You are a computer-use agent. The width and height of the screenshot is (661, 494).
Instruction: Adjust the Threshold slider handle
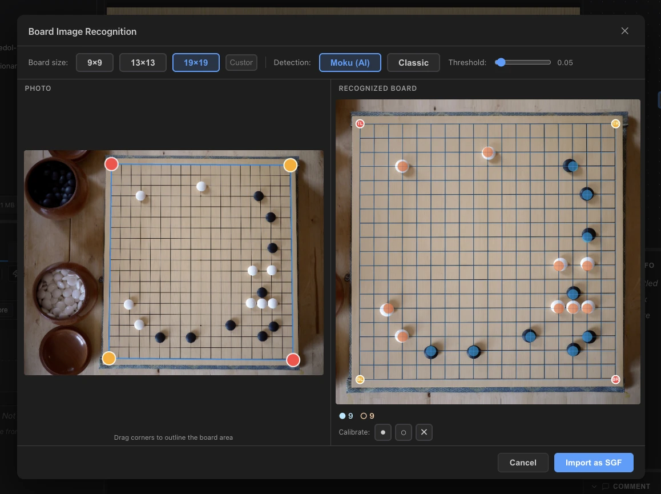coord(501,62)
